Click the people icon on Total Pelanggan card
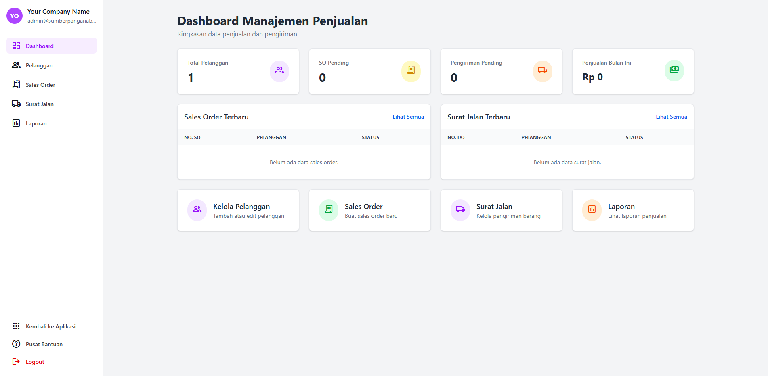 point(279,71)
